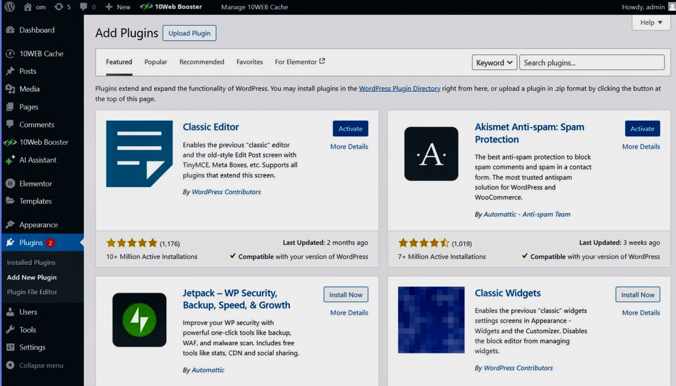Expand the Help dropdown tab
Viewport: 676px width, 386px height.
(651, 23)
